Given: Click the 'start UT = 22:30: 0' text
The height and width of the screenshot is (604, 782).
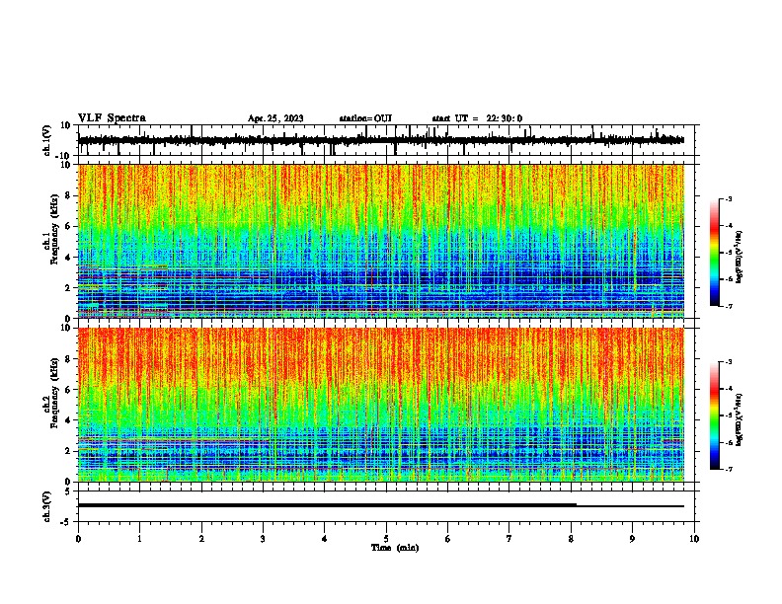Looking at the screenshot, I should coord(477,118).
